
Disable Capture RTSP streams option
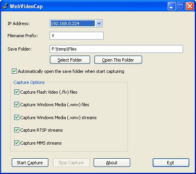pyautogui.click(x=17, y=130)
